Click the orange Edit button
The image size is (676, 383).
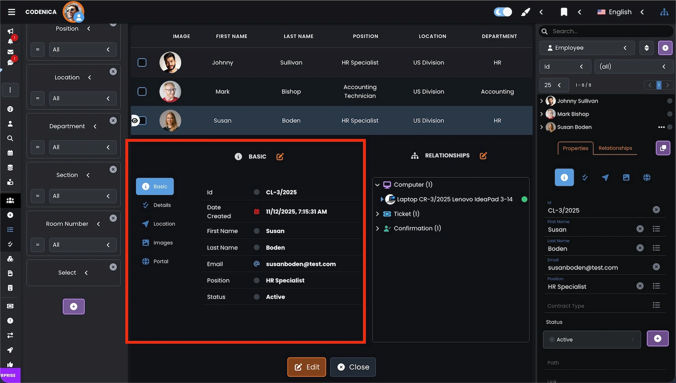point(307,367)
